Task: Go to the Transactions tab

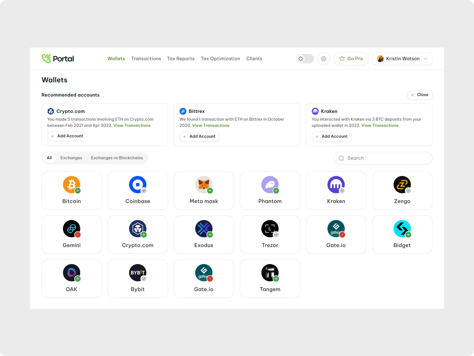Action: (x=146, y=59)
